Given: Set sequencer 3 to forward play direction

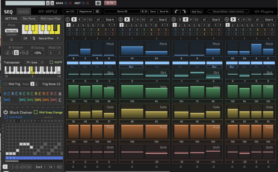Looking at the screenshot, I should [x=180, y=20].
